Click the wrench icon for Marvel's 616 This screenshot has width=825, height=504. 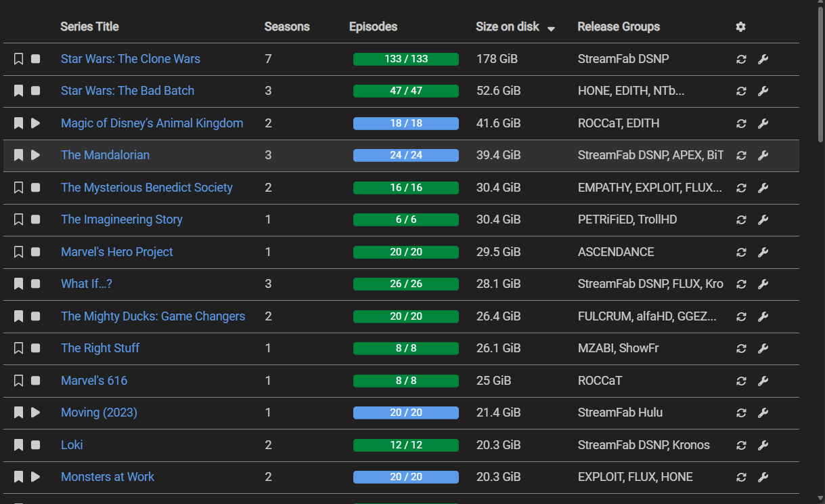click(x=763, y=381)
